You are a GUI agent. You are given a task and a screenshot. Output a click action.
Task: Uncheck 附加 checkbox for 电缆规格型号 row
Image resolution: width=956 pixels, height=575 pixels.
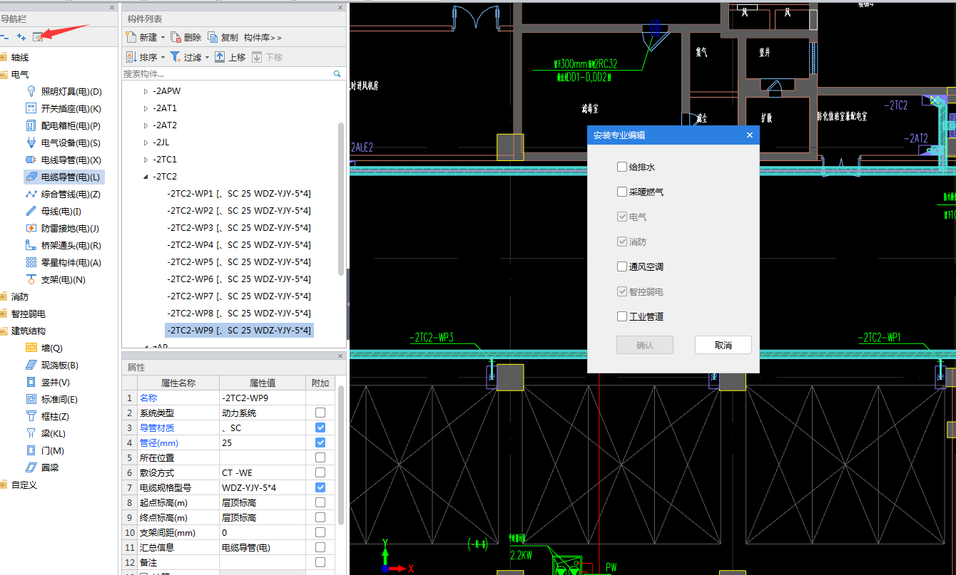point(320,487)
